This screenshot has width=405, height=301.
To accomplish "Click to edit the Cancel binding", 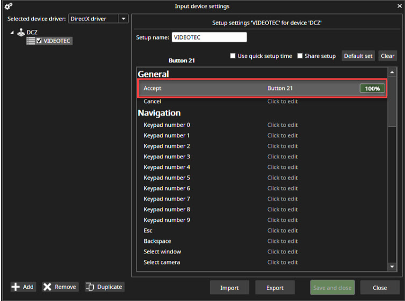I will pyautogui.click(x=282, y=102).
